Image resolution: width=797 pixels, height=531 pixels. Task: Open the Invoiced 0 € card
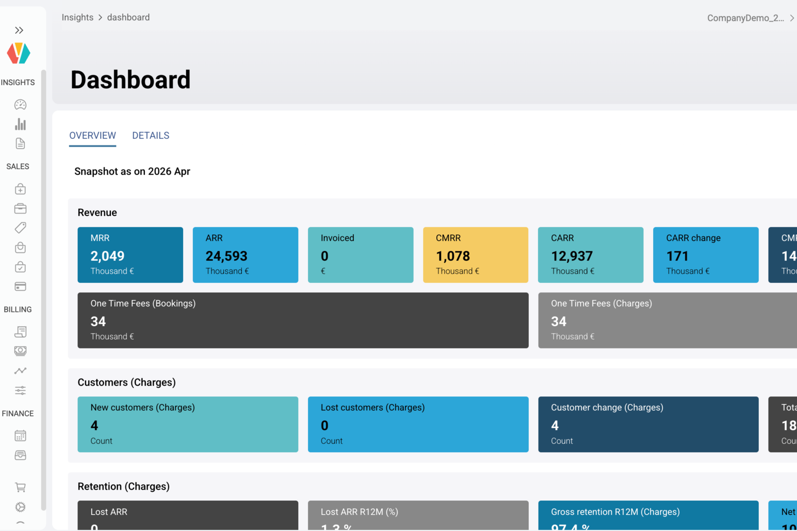[x=361, y=255]
